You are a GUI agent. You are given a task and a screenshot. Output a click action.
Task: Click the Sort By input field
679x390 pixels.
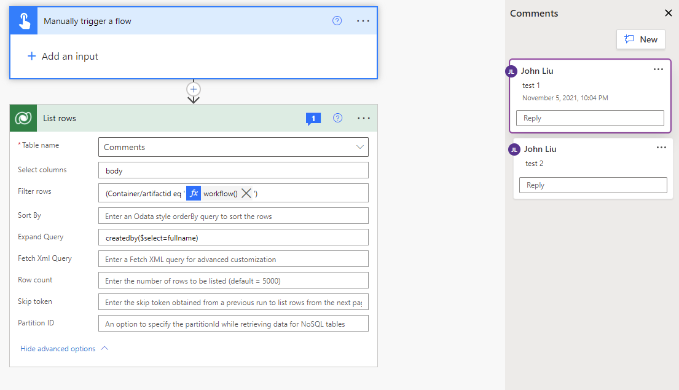click(233, 216)
